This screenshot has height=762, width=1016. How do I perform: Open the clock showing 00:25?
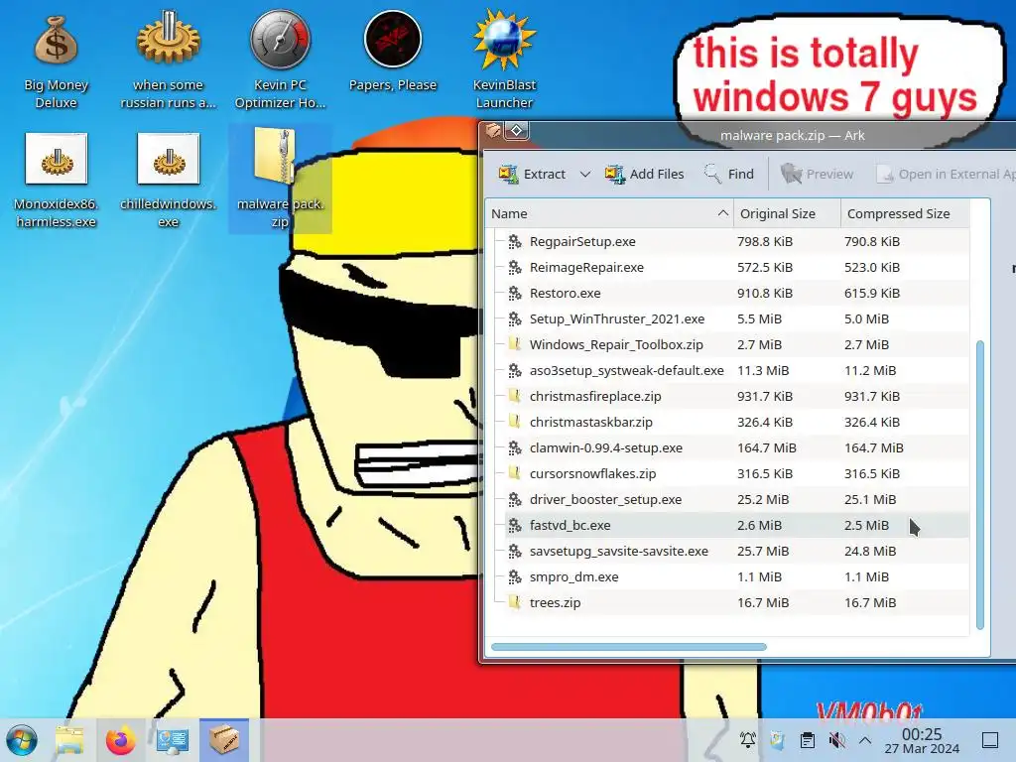point(922,740)
